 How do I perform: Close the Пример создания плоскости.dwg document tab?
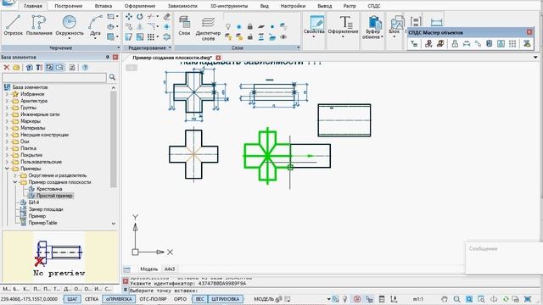[x=218, y=58]
